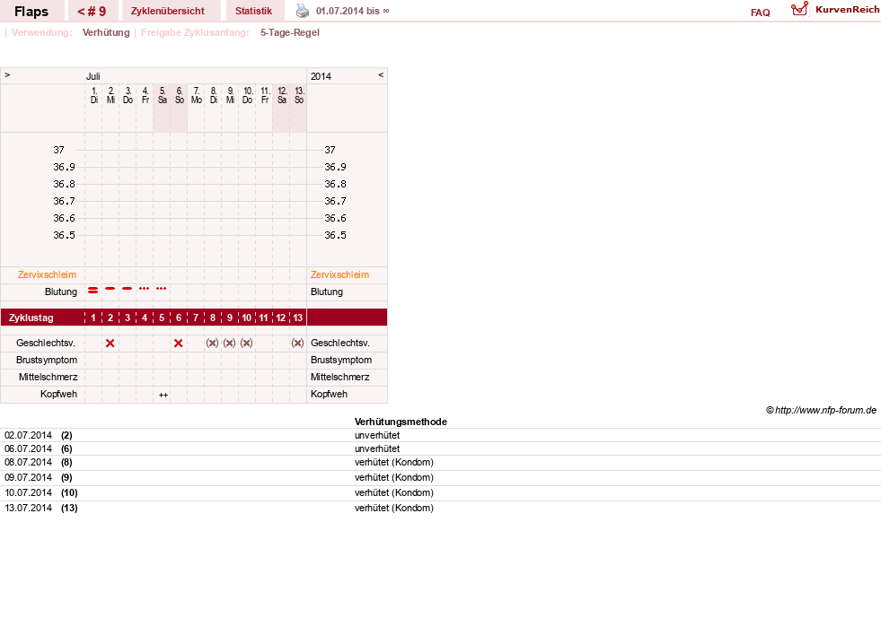This screenshot has height=618, width=881.
Task: Click date header '5. Sa'
Action: coord(163,95)
